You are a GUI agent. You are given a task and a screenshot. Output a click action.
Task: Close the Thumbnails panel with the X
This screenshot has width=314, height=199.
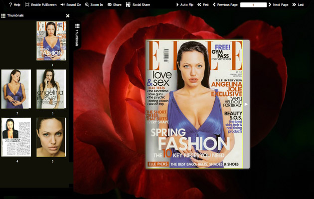coord(68,15)
